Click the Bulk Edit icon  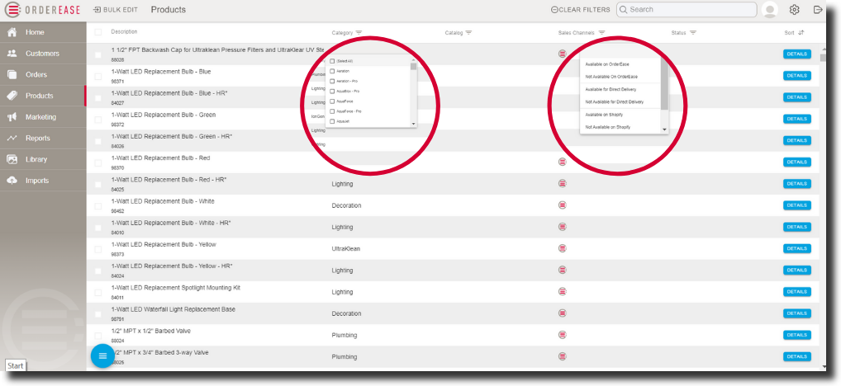click(x=97, y=10)
